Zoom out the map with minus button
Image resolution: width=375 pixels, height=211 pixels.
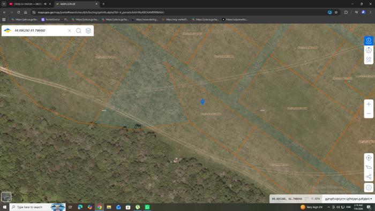(369, 114)
